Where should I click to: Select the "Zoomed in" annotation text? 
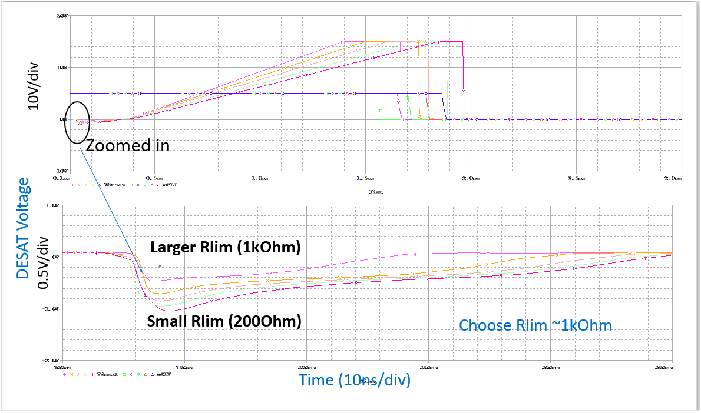[x=128, y=146]
